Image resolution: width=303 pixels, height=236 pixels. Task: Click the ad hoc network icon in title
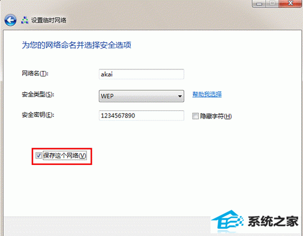tap(25, 20)
